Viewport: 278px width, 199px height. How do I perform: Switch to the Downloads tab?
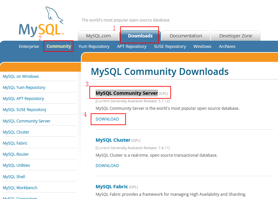(140, 36)
